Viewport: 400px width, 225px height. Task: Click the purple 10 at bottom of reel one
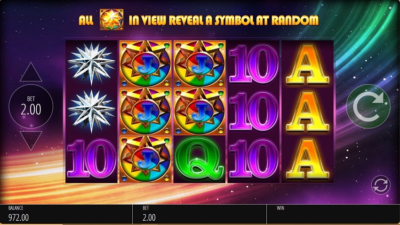point(91,159)
